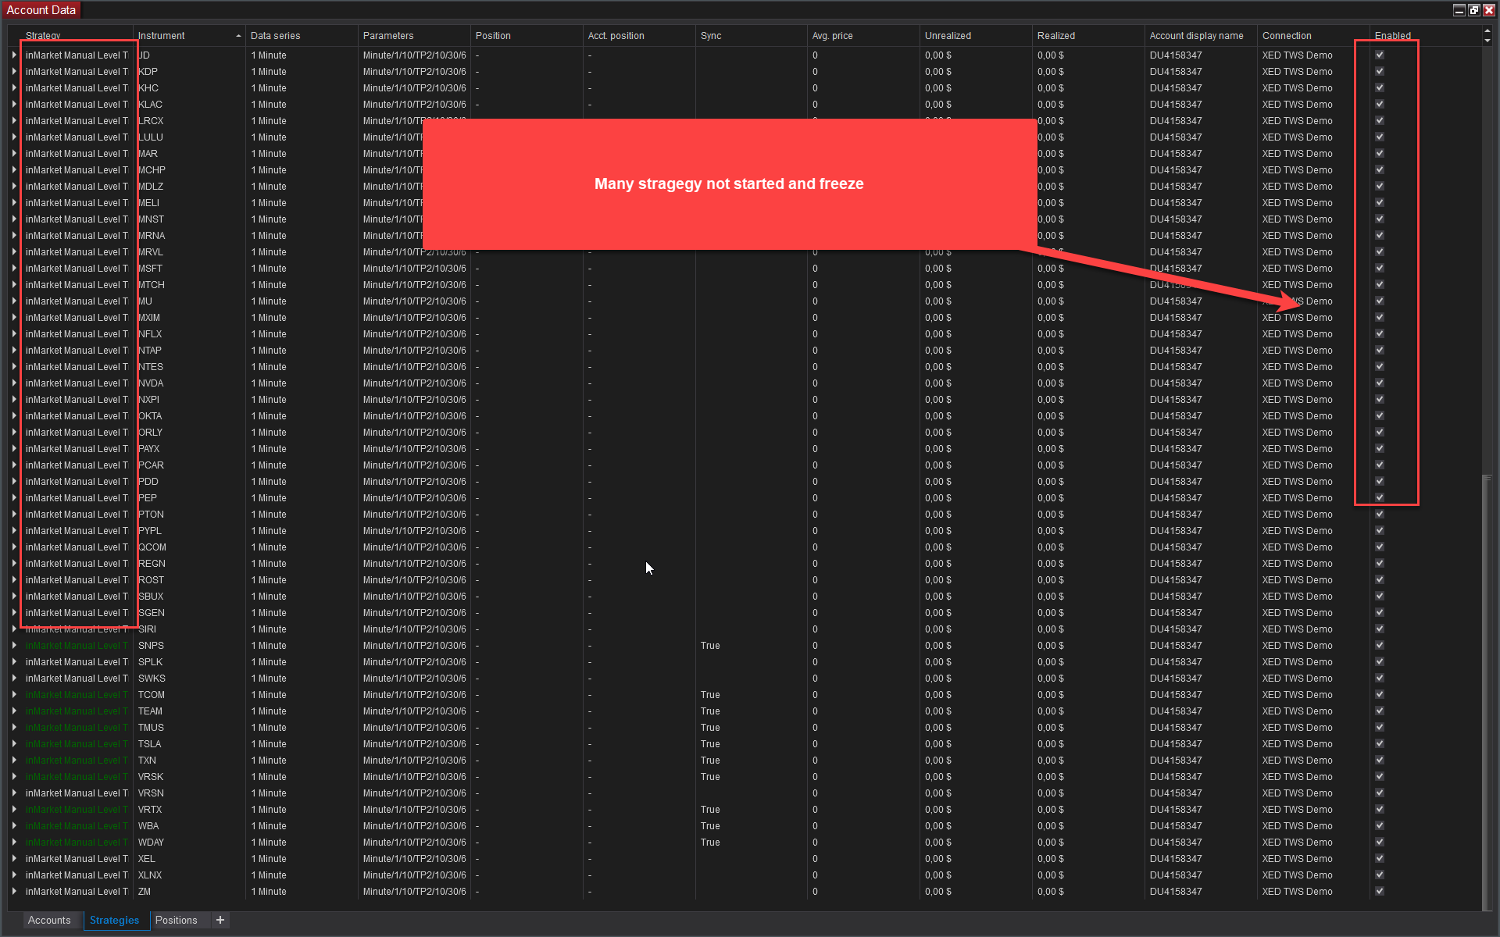
Task: Expand the XLNX strategy row
Action: click(14, 875)
